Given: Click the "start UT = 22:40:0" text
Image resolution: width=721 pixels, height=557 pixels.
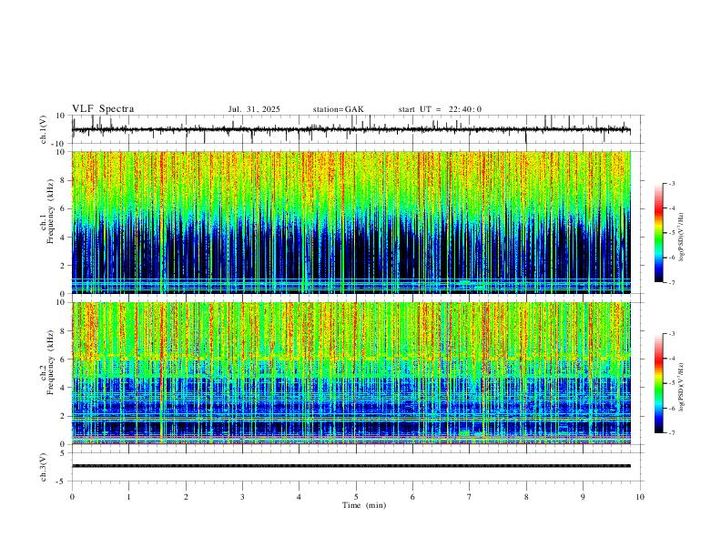Looking at the screenshot, I should click(440, 109).
